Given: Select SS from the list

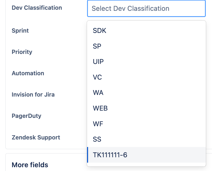Looking at the screenshot, I should pos(147,139).
